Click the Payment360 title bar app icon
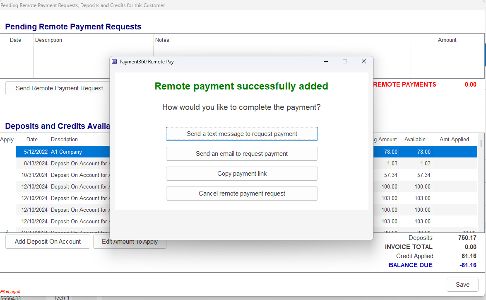 pos(114,62)
